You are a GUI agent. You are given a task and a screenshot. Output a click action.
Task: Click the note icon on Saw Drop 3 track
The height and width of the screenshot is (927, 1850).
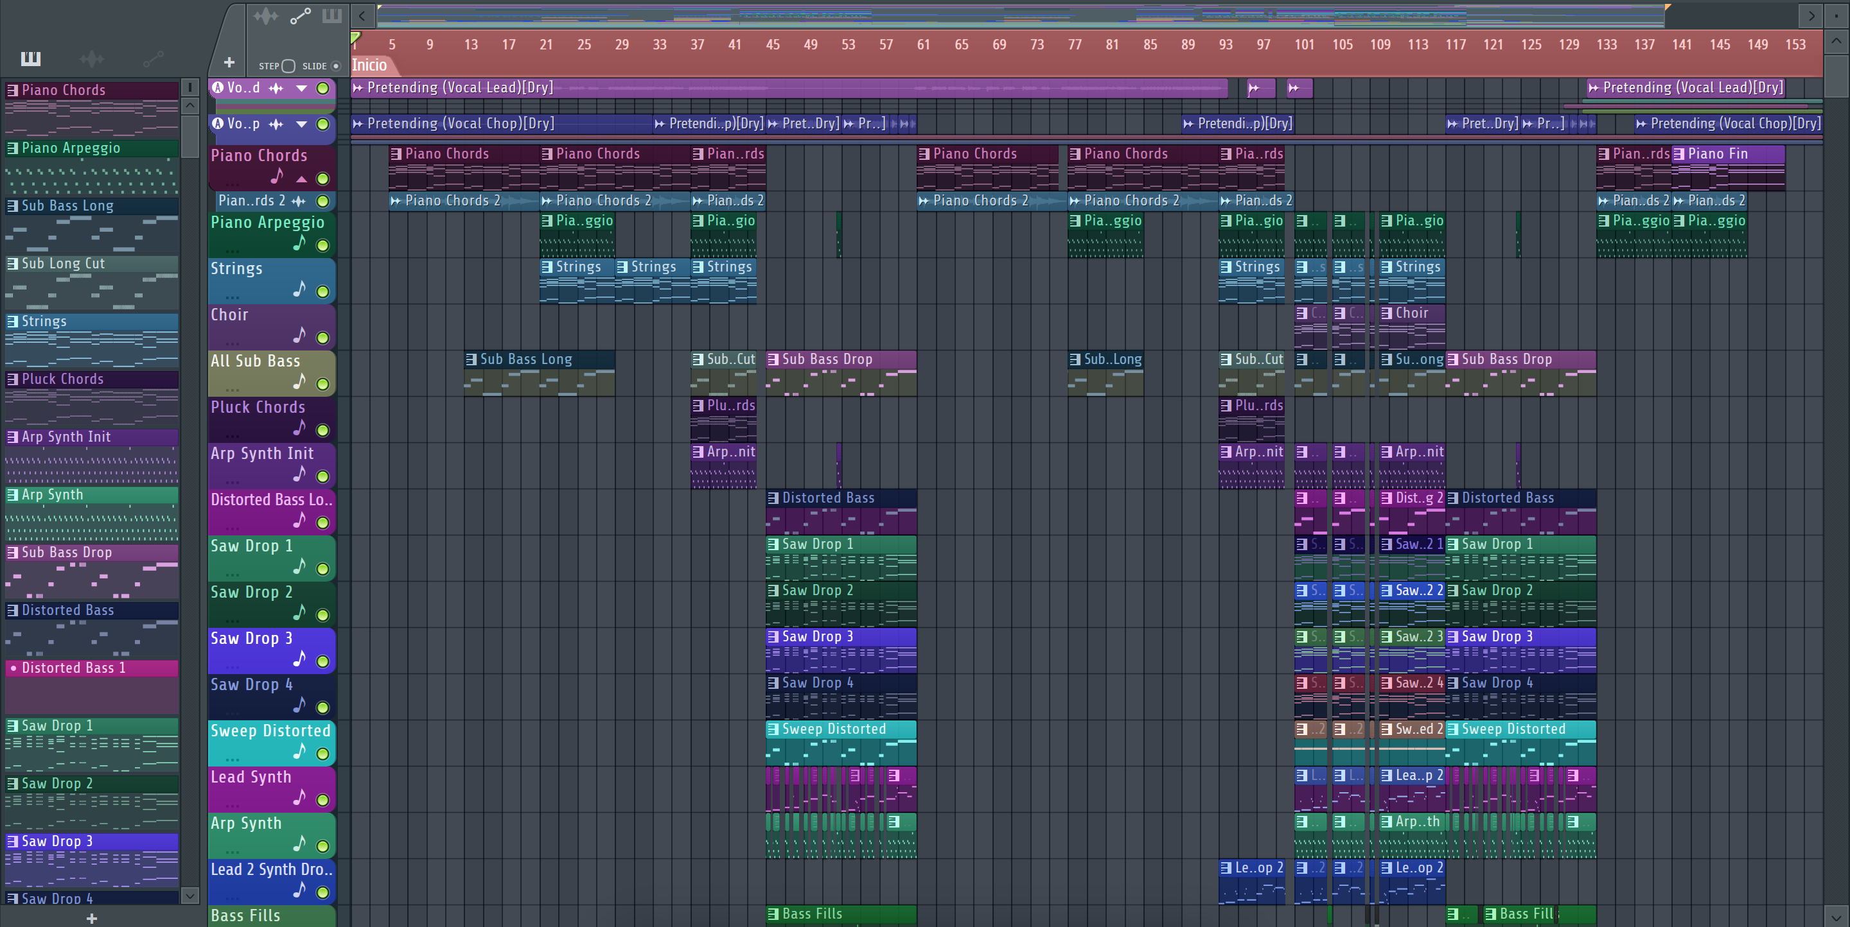[x=299, y=658]
